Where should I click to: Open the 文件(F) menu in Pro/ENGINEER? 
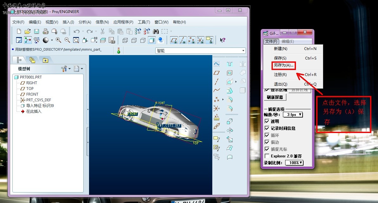point(18,22)
